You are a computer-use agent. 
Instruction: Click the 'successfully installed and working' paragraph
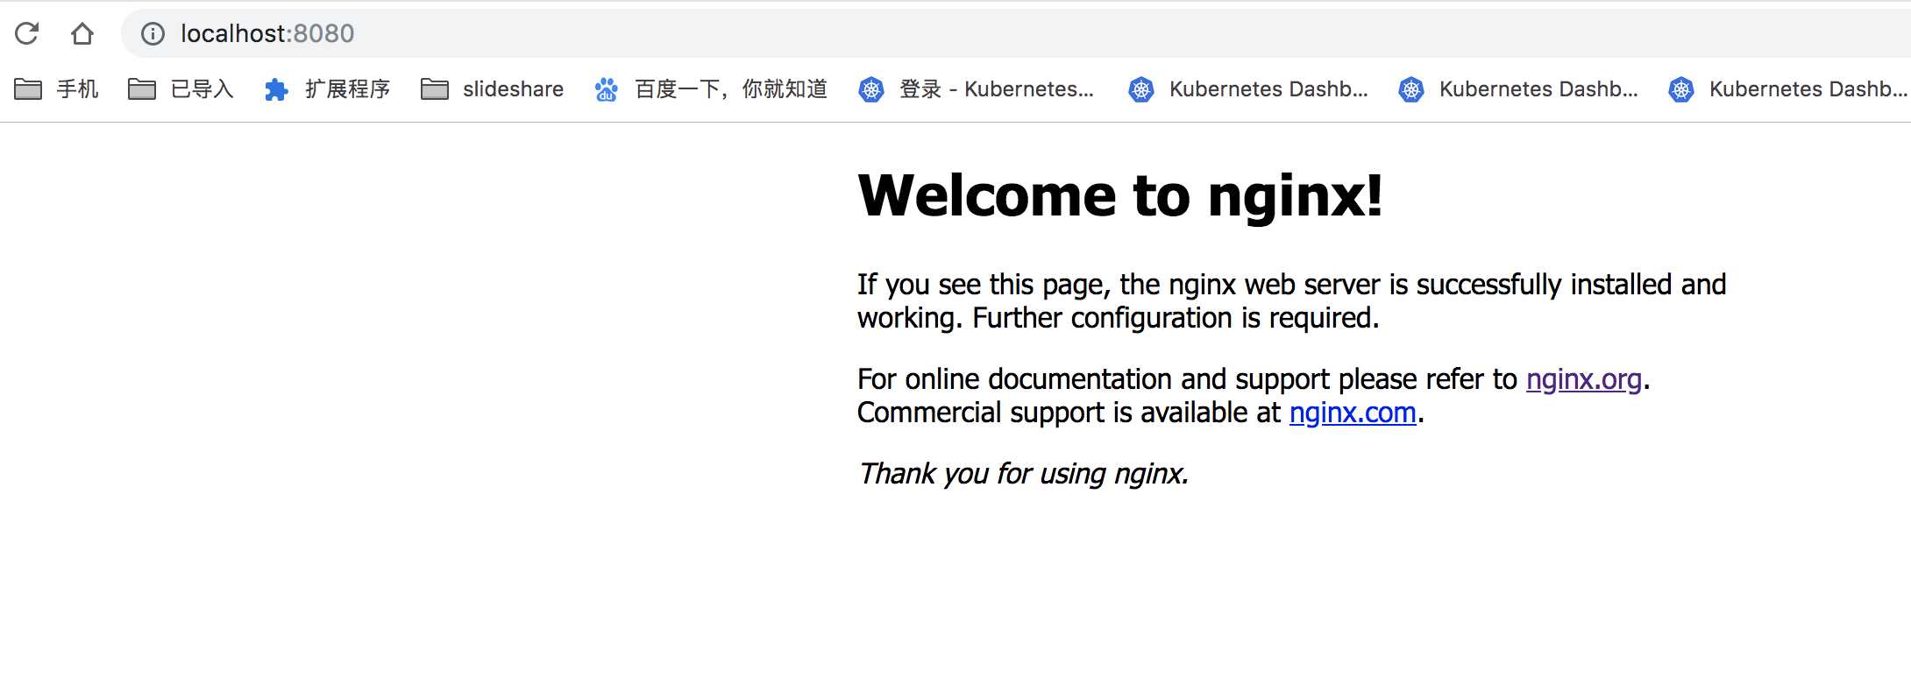click(1290, 300)
